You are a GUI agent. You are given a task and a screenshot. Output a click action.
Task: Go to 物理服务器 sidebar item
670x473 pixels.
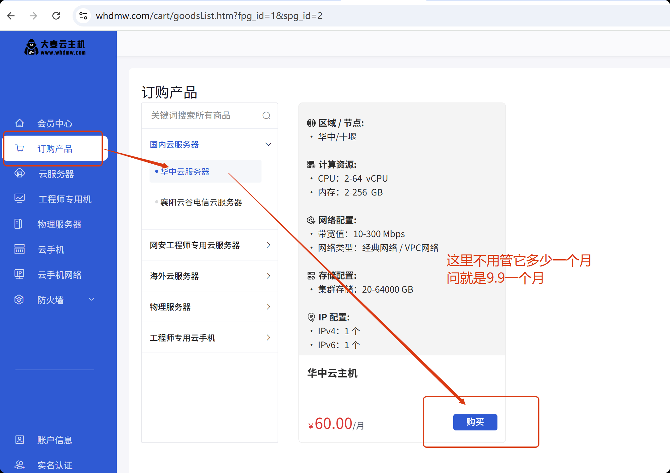(59, 224)
